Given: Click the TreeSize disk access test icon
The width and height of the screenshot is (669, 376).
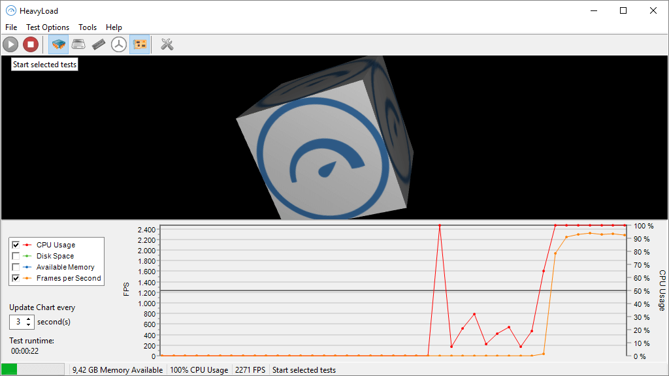Looking at the screenshot, I should pyautogui.click(x=118, y=44).
